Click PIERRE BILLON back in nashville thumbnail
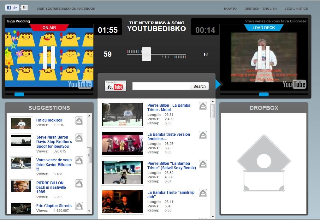The width and height of the screenshot is (320, 220). tap(21, 186)
